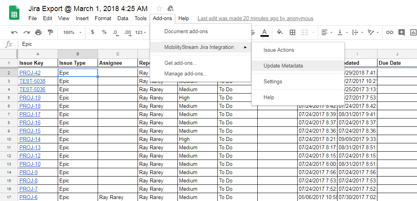Image resolution: width=417 pixels, height=201 pixels.
Task: Open the Google Sheets home icon
Action: 14,13
